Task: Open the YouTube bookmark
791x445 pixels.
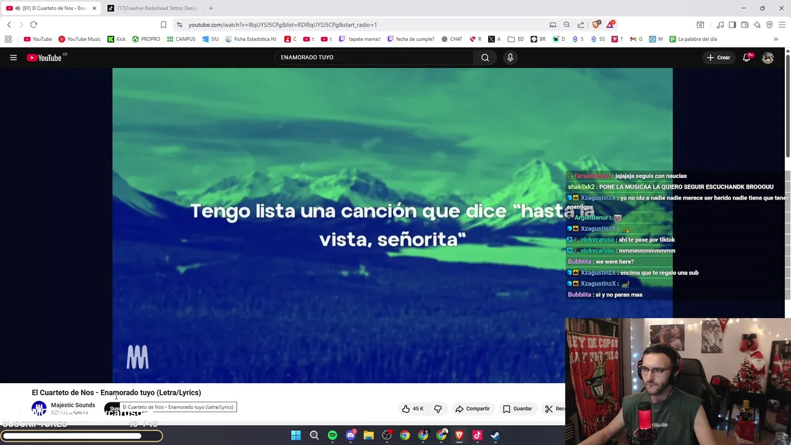Action: pos(38,39)
